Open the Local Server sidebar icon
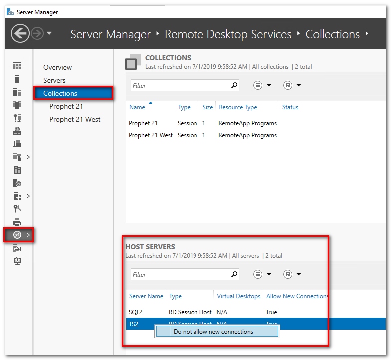 pos(17,79)
